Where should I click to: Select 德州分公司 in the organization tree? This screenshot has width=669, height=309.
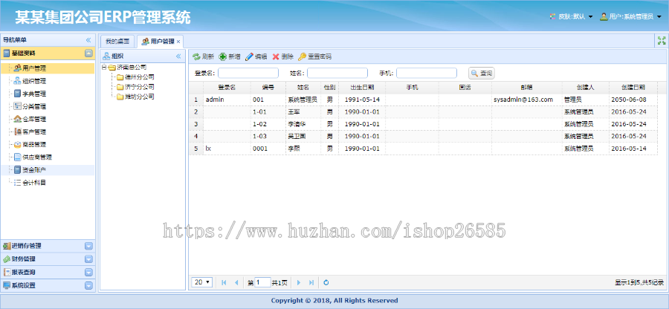click(139, 77)
